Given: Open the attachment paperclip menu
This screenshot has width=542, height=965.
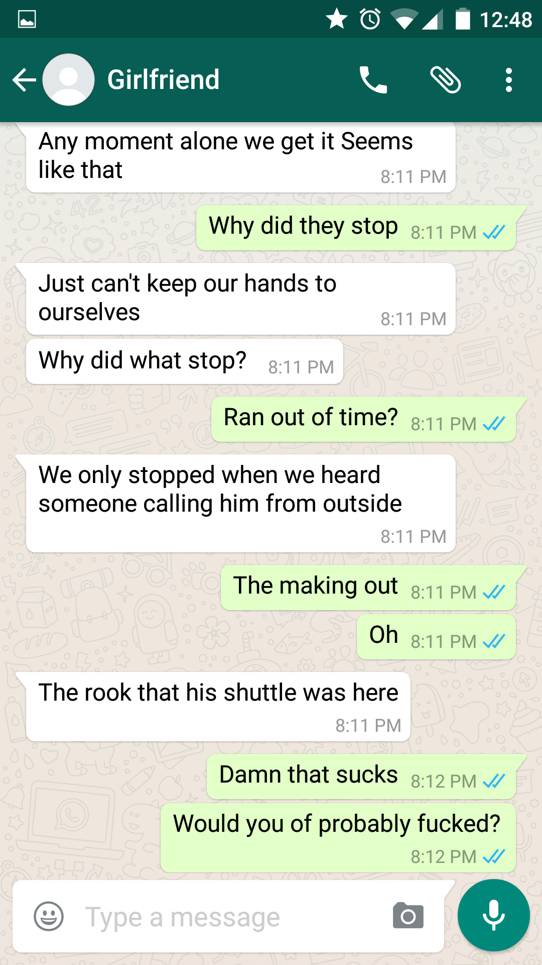Looking at the screenshot, I should click(445, 80).
